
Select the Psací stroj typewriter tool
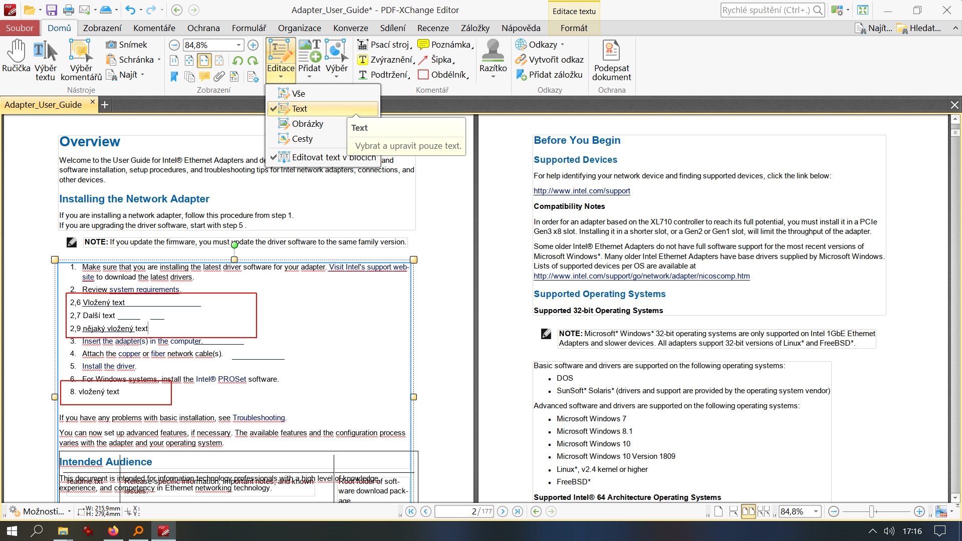pos(384,45)
